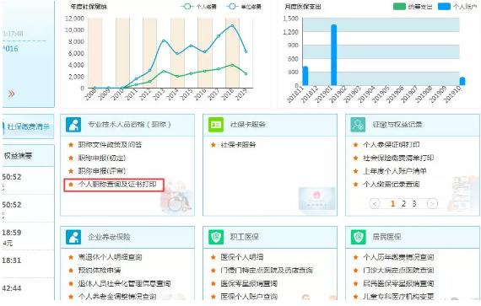Click the 社保卡服务 card title

click(x=248, y=125)
